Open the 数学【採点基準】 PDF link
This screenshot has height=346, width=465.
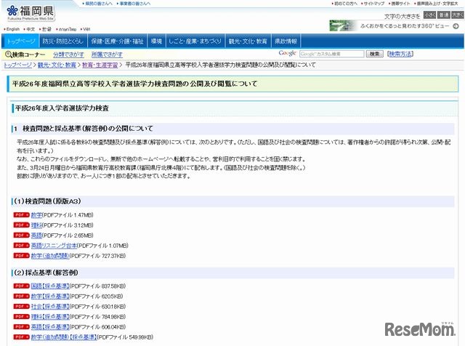click(50, 297)
